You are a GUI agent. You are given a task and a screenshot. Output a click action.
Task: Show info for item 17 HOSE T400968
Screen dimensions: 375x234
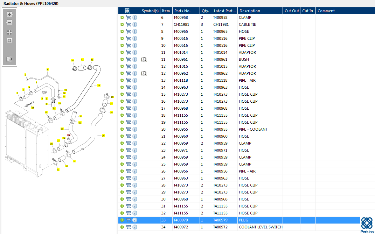coord(135,108)
